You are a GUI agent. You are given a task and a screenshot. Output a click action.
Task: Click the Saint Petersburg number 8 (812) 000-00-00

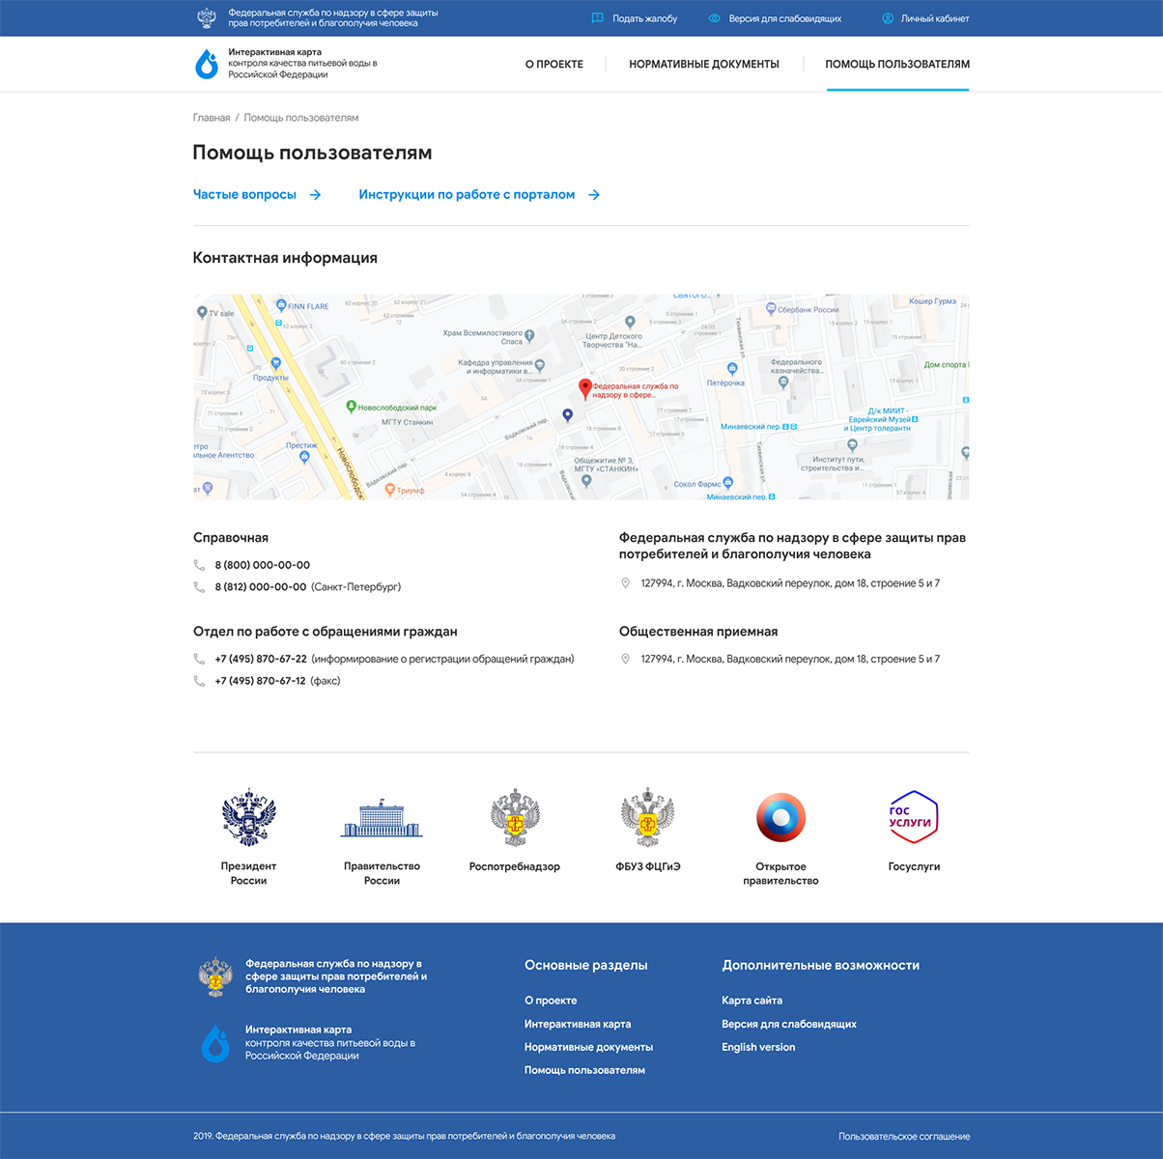[261, 587]
